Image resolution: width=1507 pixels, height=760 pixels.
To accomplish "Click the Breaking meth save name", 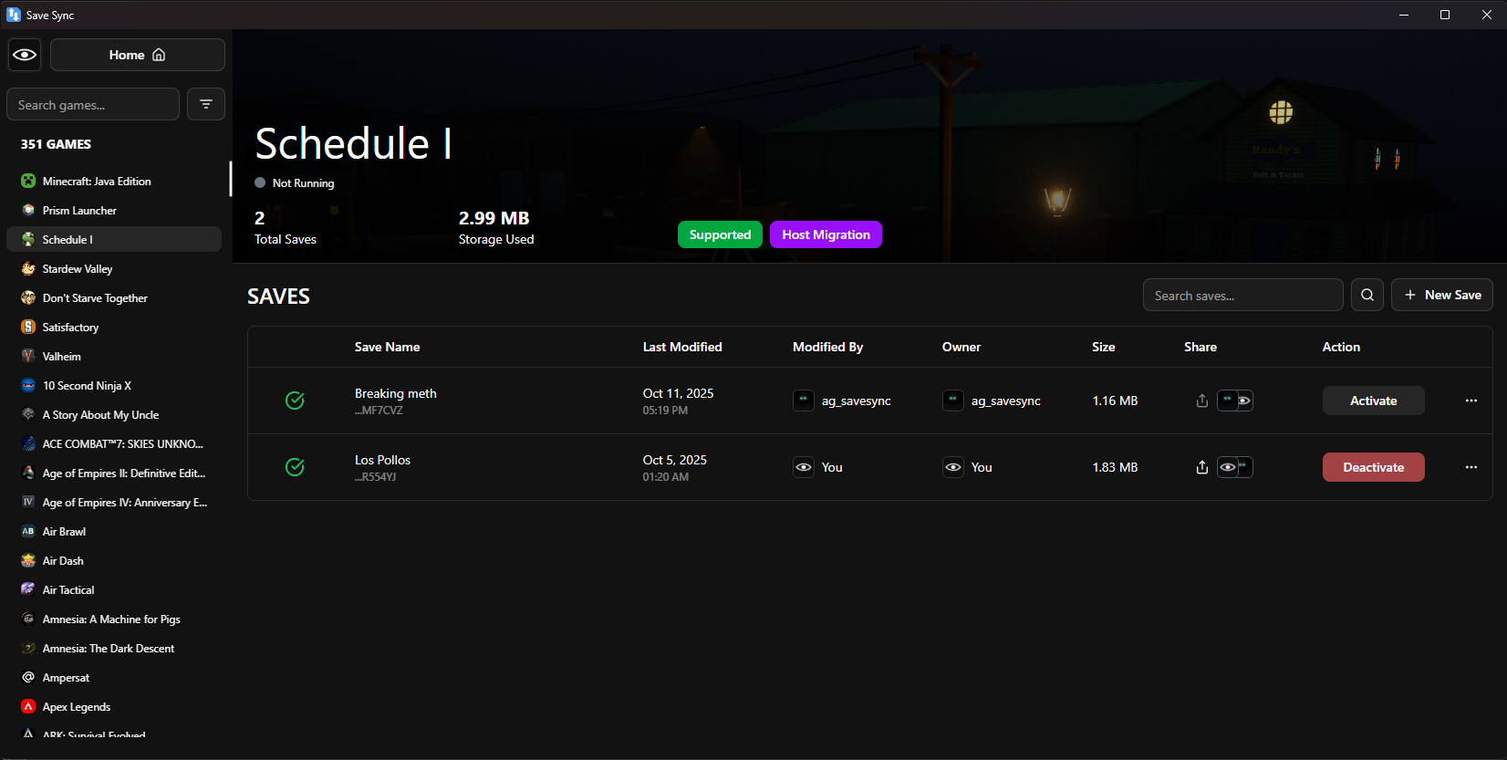I will tap(396, 393).
